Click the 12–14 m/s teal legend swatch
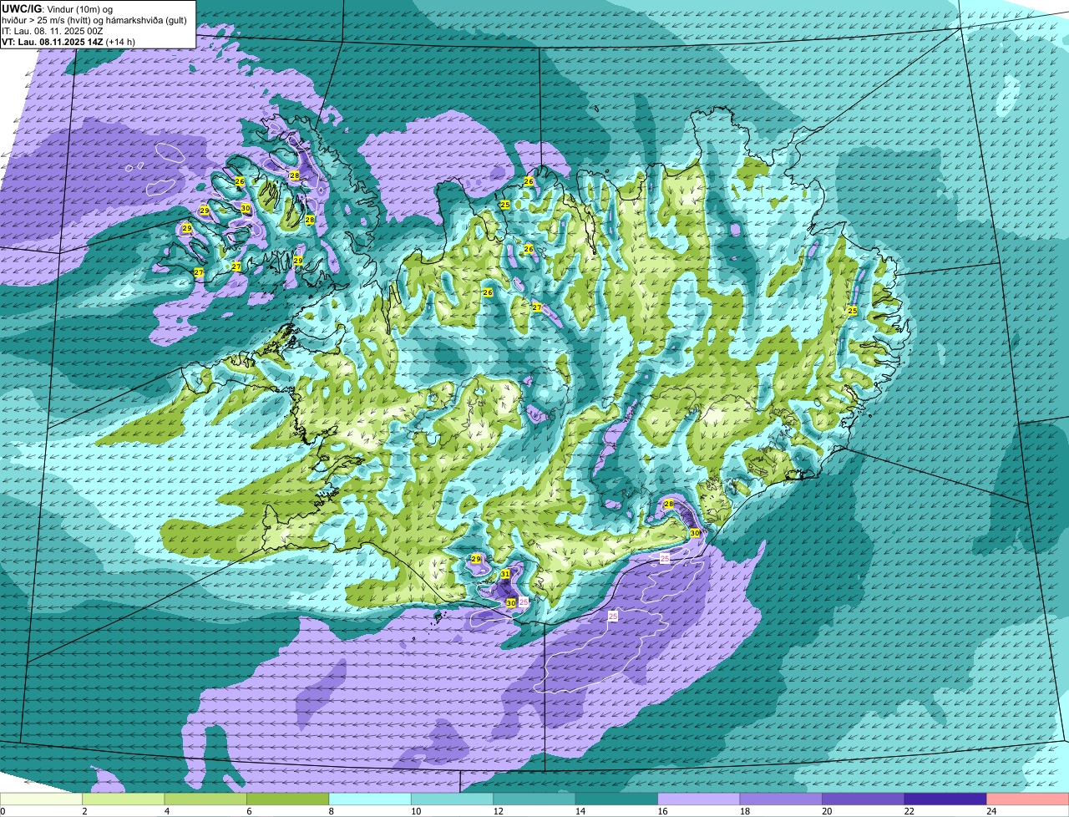 coord(534,799)
